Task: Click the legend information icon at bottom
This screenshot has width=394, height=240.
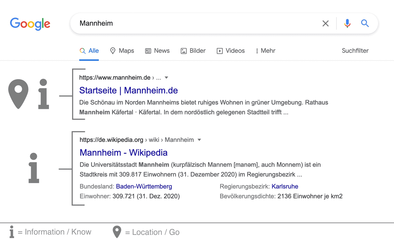Action: click(x=12, y=232)
